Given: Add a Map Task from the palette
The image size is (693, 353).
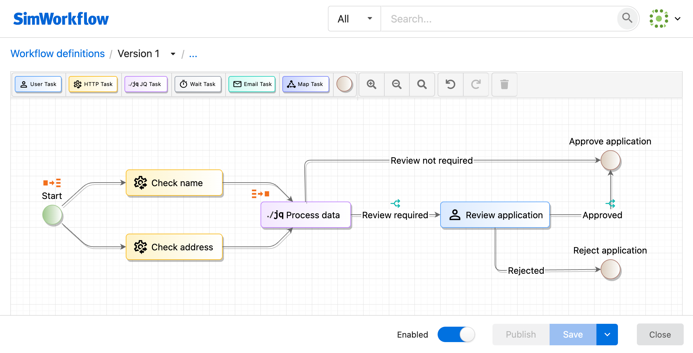Looking at the screenshot, I should point(306,84).
